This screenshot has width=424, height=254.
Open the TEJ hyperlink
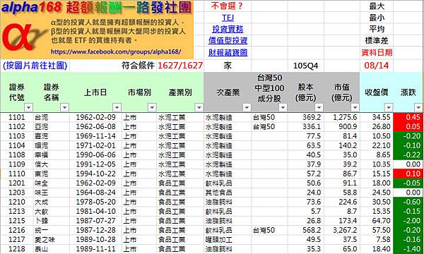228,18
